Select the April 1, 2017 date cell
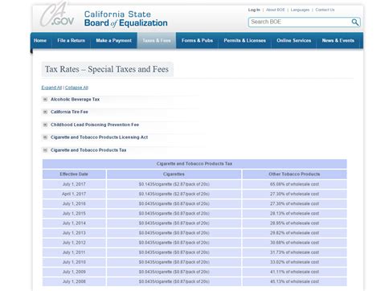This screenshot has width=381, height=291. [x=74, y=194]
